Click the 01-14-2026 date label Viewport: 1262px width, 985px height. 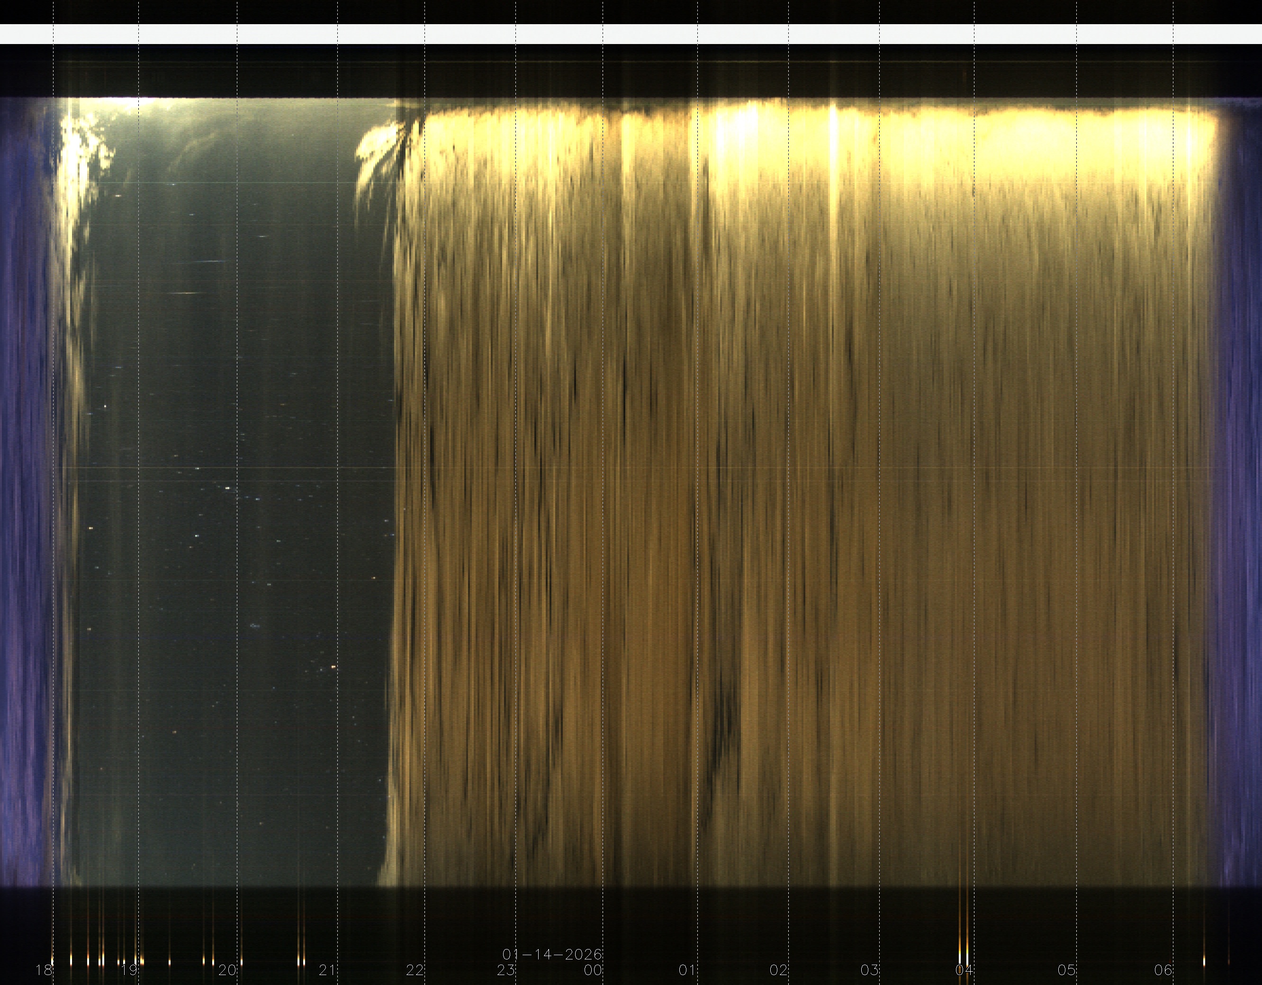pyautogui.click(x=552, y=954)
